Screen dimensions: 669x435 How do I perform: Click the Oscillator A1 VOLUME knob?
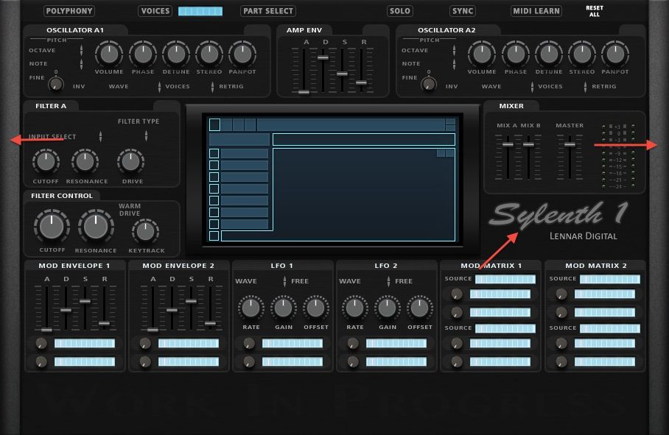pyautogui.click(x=109, y=54)
